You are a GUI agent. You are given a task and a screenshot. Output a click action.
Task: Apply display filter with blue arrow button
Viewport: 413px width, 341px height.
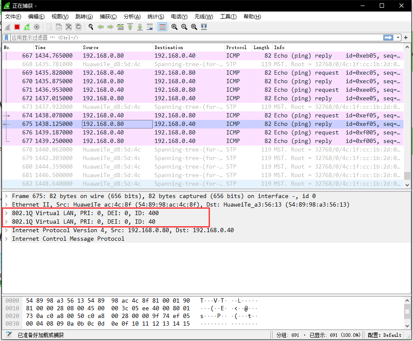(x=388, y=38)
